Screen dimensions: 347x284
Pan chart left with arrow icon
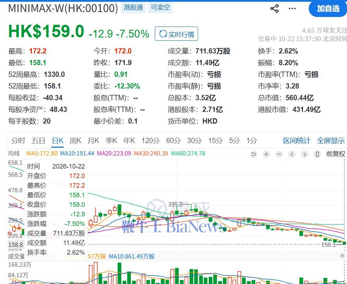292,154
